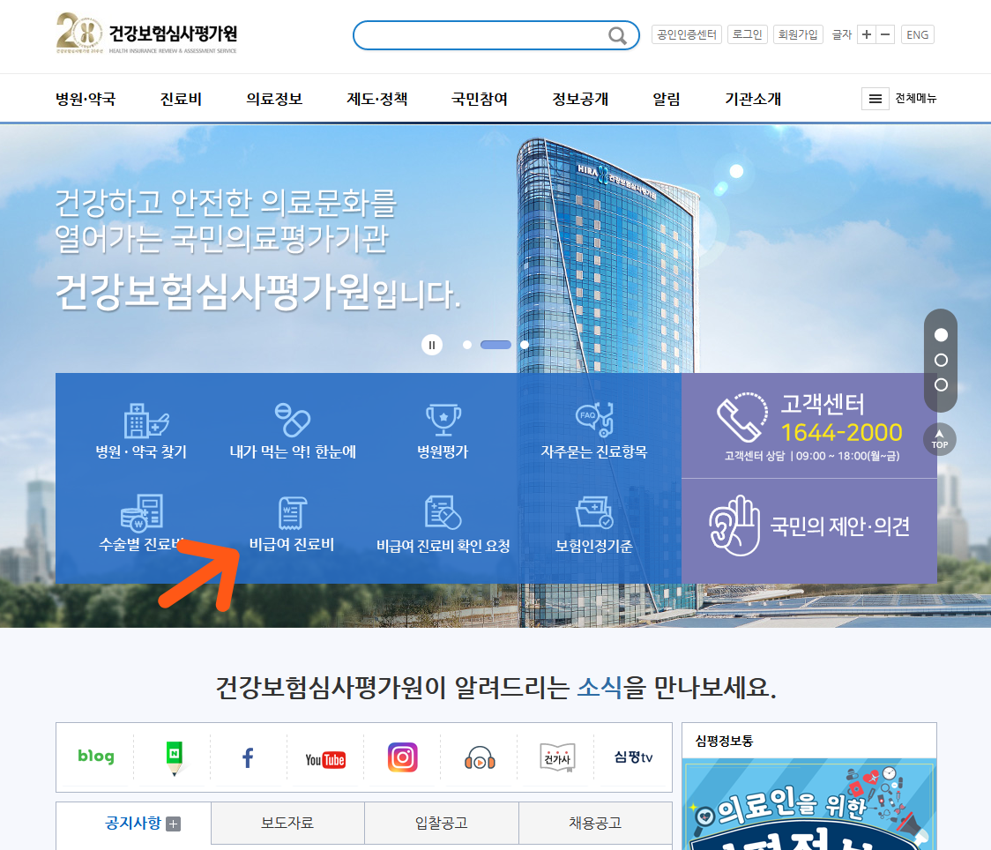This screenshot has width=991, height=850.
Task: Click the TOP scroll-to-top button
Action: [940, 439]
